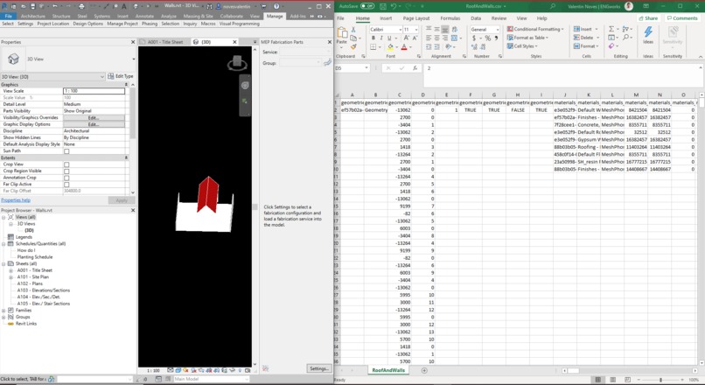Viewport: 705px width, 385px height.
Task: Click the Revit Print icon in quick access toolbar
Action: pyautogui.click(x=81, y=6)
